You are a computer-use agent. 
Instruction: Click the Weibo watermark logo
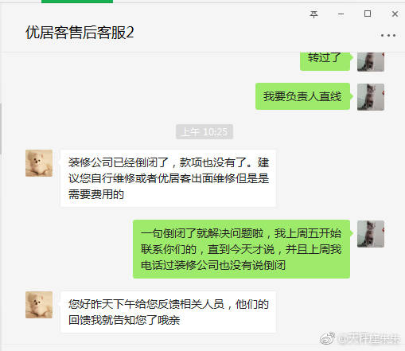pyautogui.click(x=327, y=337)
